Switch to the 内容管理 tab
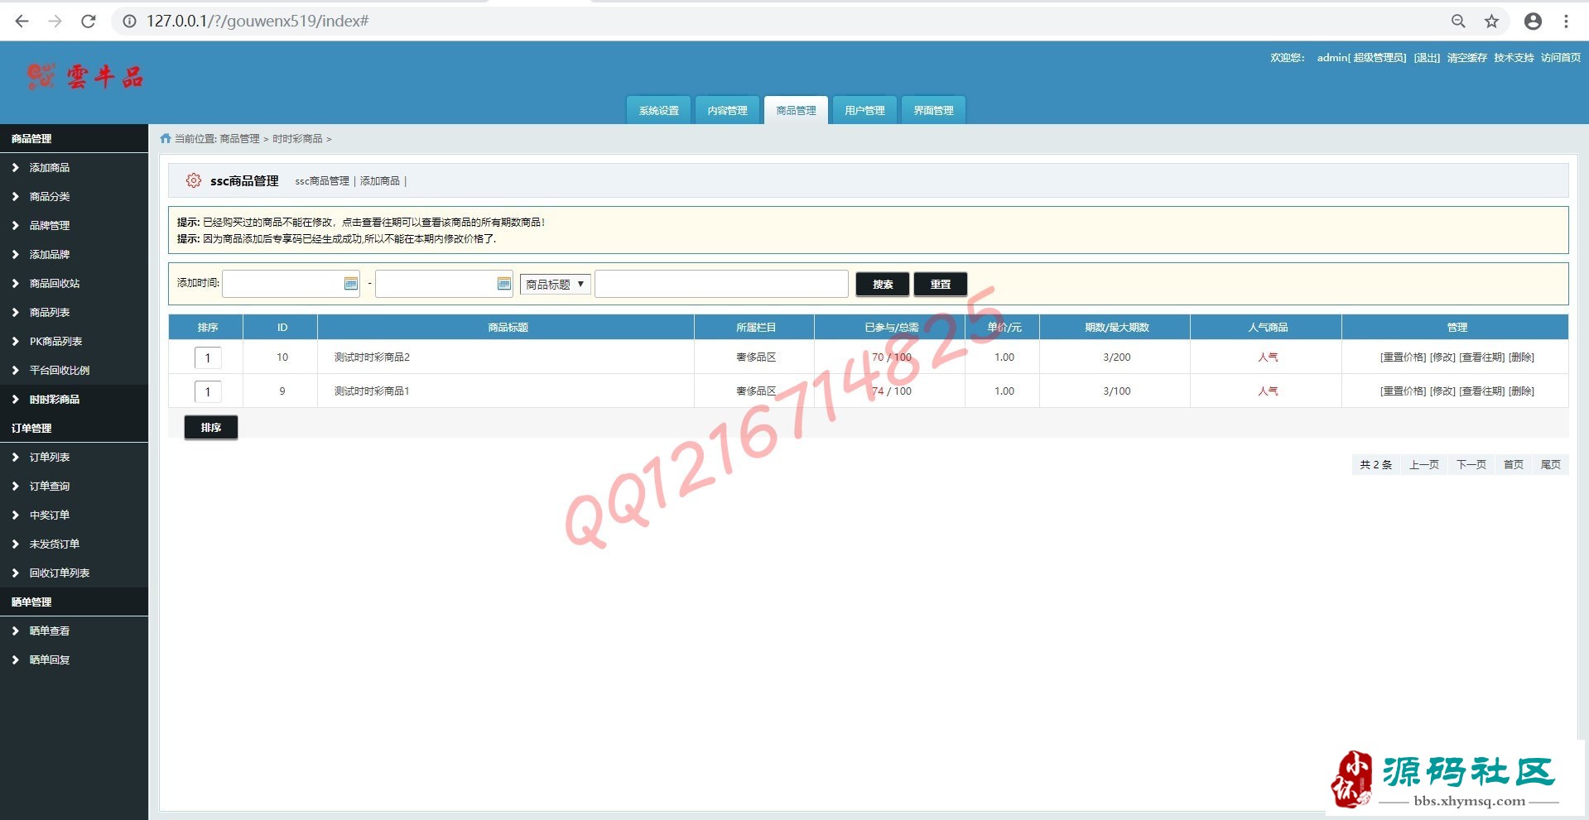 point(728,110)
